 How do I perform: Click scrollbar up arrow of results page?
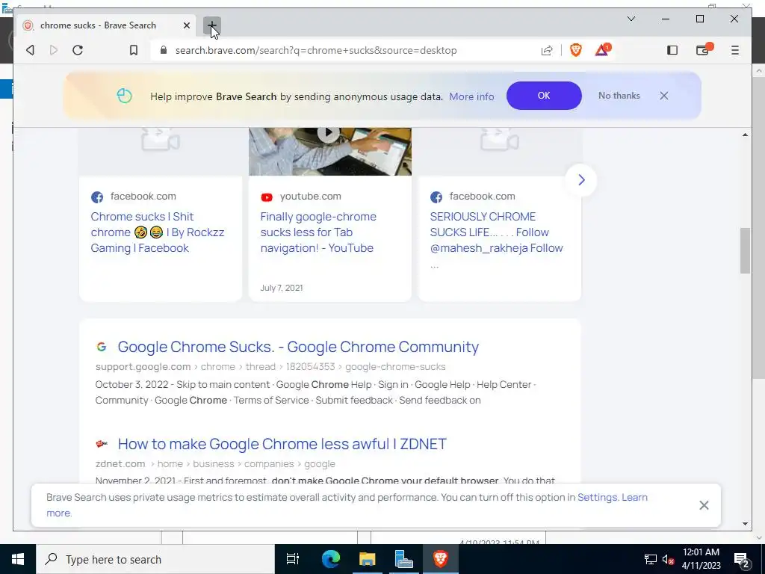pos(745,135)
